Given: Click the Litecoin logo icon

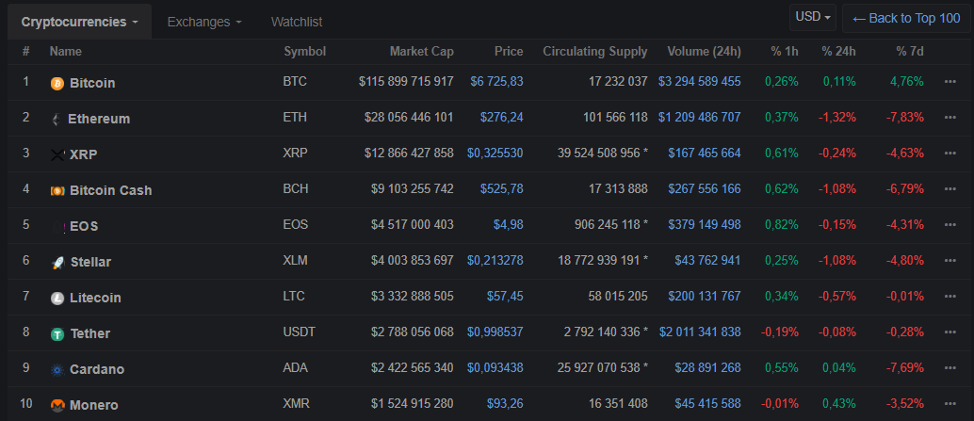Looking at the screenshot, I should [57, 298].
